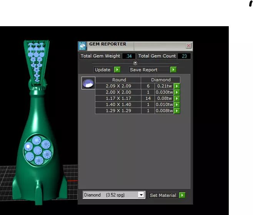Click the Diamond column header
253x215 pixels.
tap(161, 80)
